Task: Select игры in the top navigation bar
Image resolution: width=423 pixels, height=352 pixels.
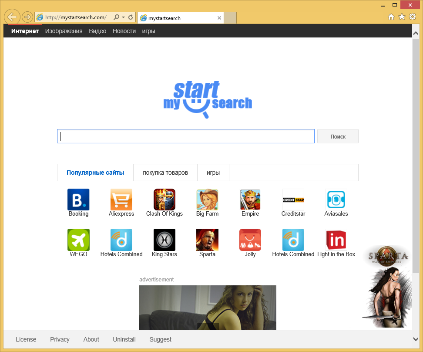Action: point(148,31)
